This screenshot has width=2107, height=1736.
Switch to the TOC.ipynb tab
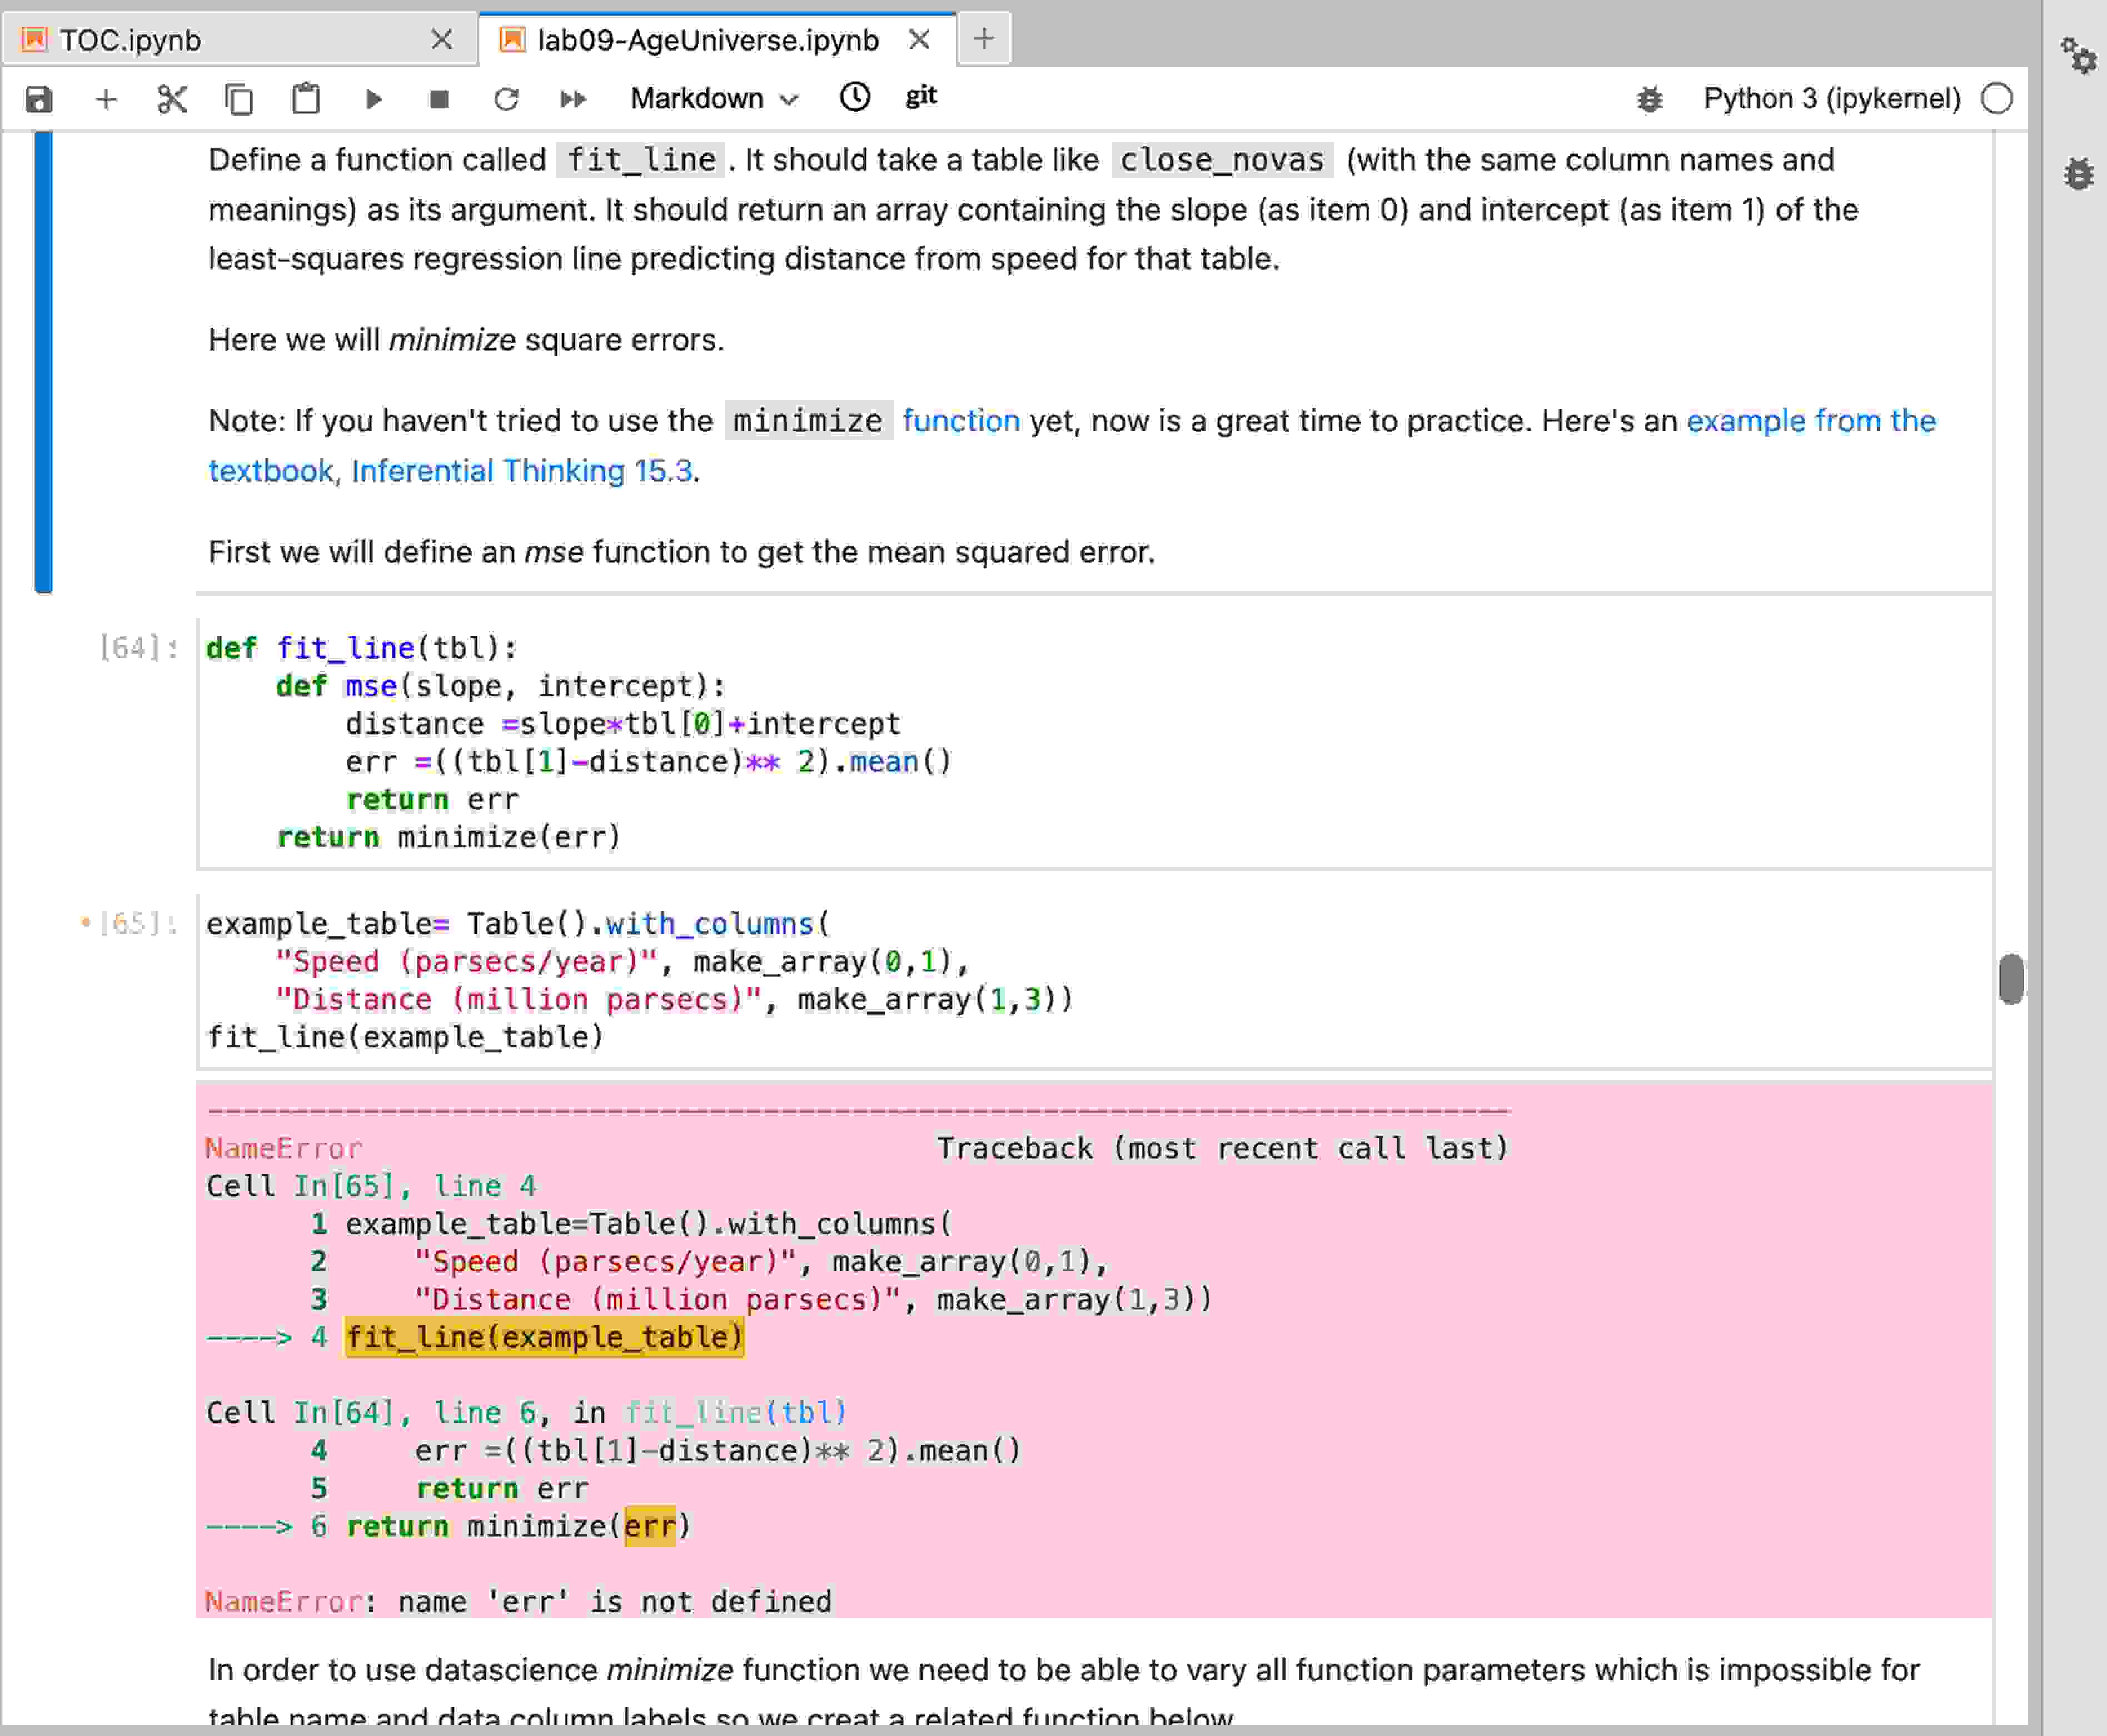click(x=130, y=40)
